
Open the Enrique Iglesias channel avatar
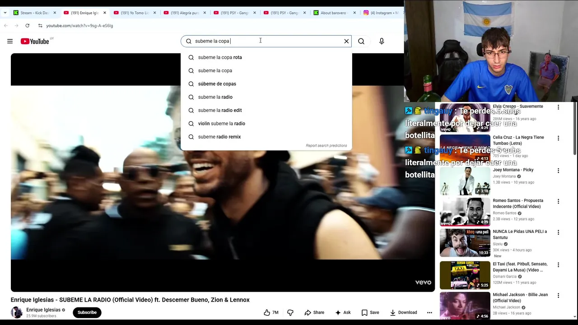pyautogui.click(x=17, y=312)
